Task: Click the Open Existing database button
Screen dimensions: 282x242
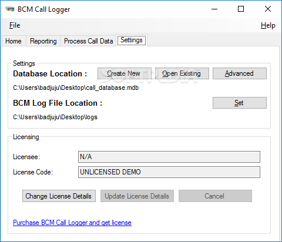Action: click(182, 73)
